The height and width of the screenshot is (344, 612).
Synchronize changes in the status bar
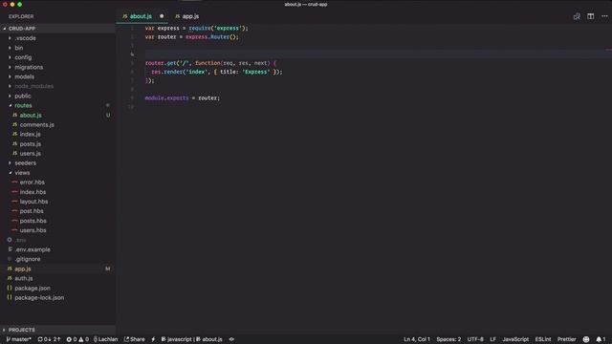click(x=49, y=339)
